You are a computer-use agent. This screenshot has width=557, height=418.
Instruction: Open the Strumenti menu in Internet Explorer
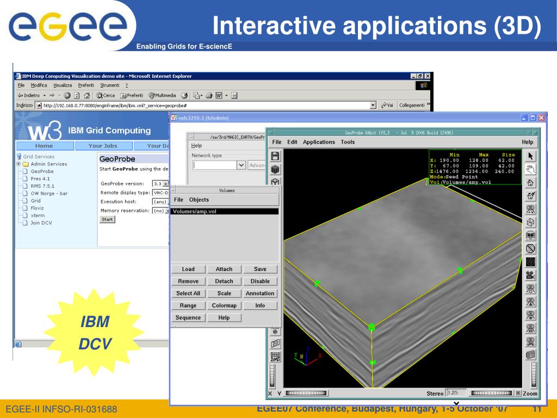(x=110, y=85)
